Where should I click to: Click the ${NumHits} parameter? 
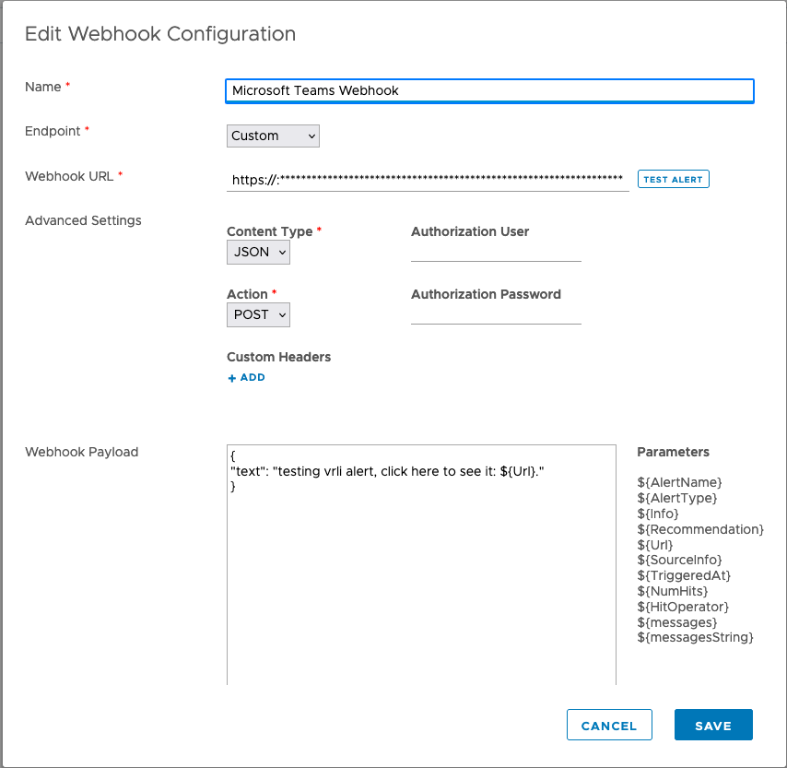click(673, 591)
